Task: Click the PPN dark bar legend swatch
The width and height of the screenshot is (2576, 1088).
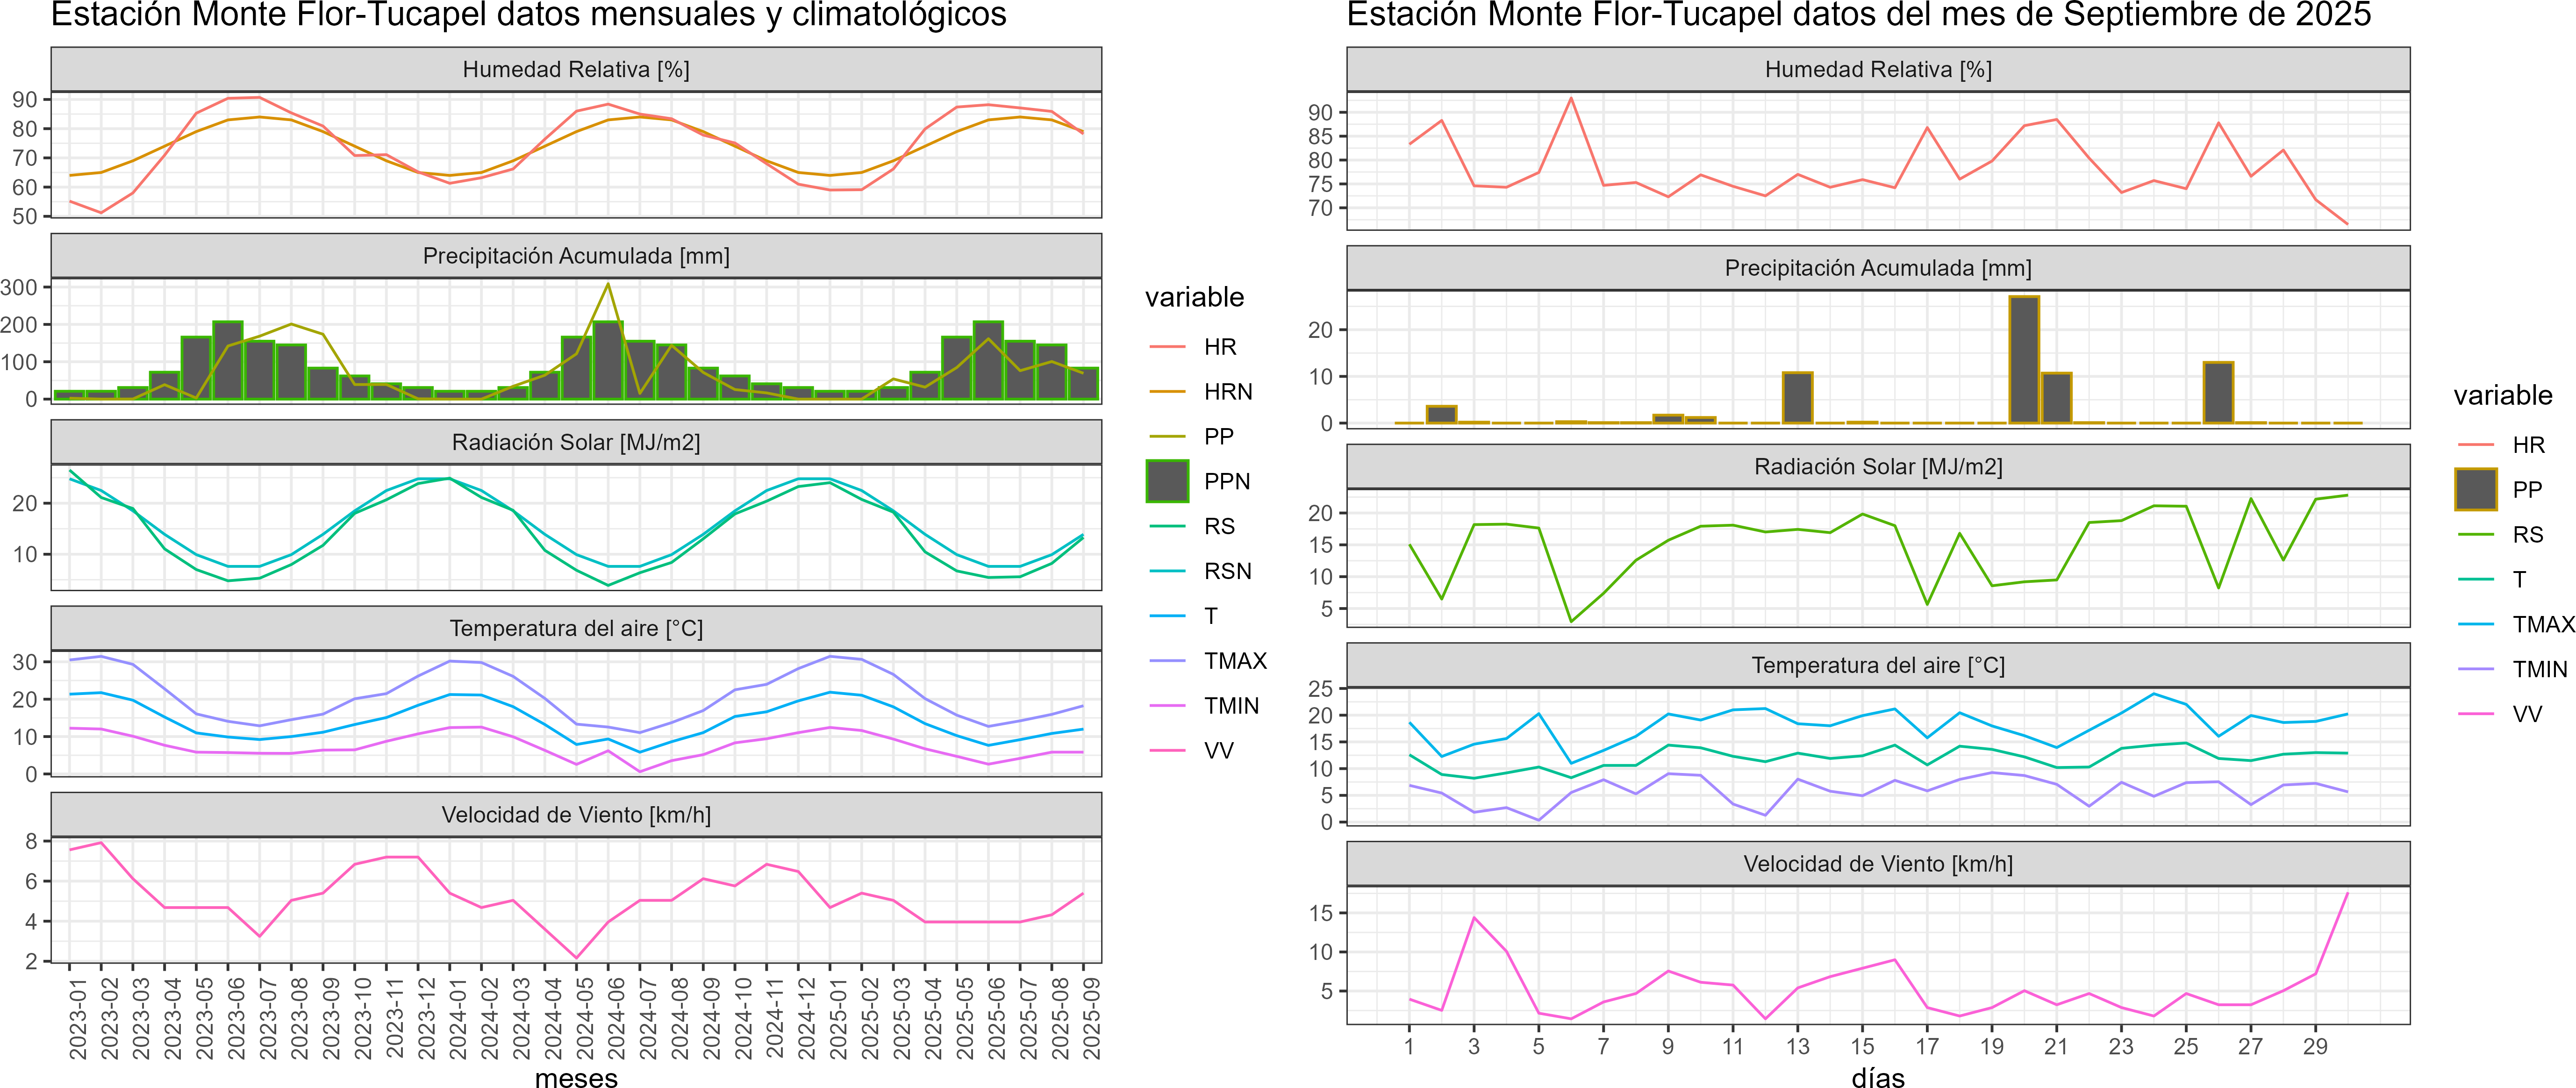Action: tap(1167, 481)
